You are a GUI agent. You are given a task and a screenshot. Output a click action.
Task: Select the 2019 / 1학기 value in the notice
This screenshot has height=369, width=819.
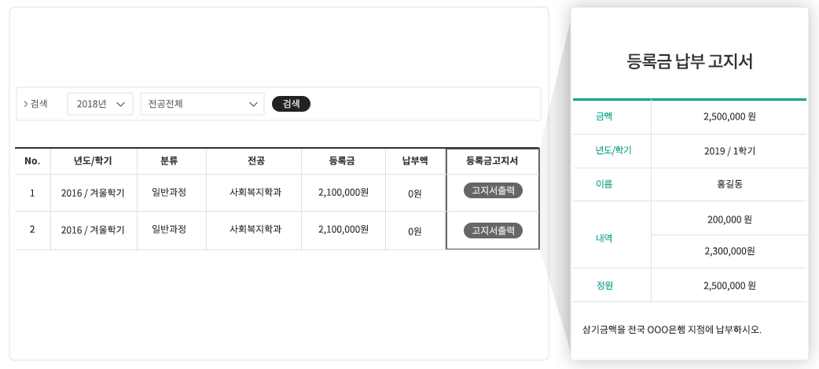729,151
